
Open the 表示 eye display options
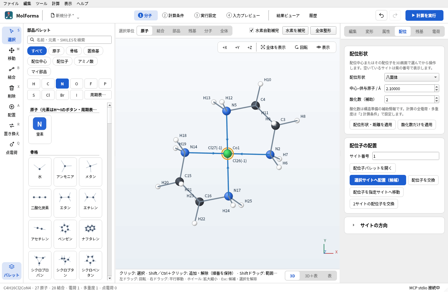click(x=323, y=47)
